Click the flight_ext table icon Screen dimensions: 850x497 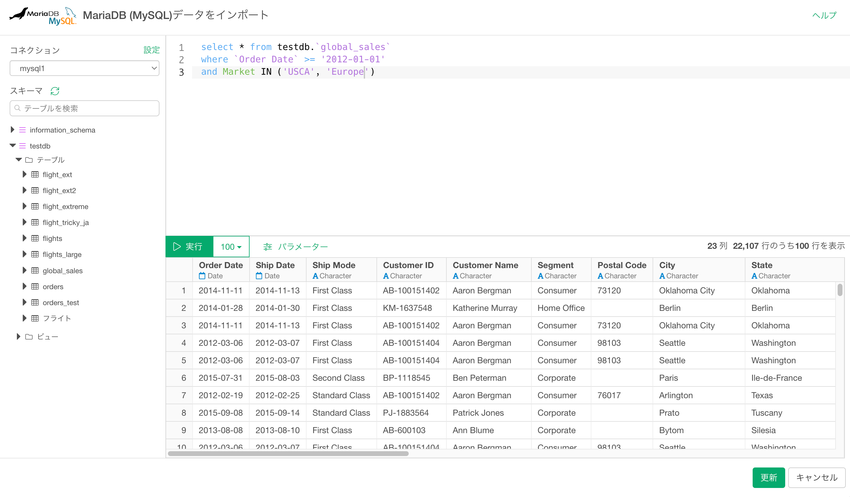click(x=35, y=175)
